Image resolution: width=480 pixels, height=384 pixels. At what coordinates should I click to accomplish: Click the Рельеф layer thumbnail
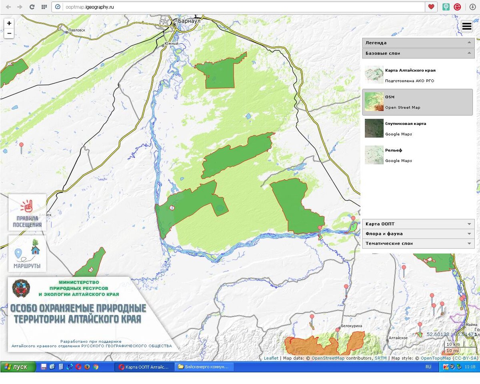374,155
